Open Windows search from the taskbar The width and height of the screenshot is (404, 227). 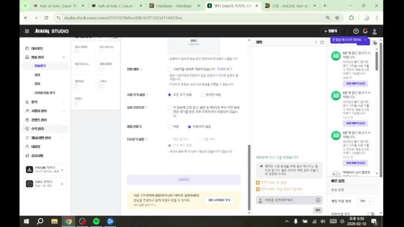40,221
